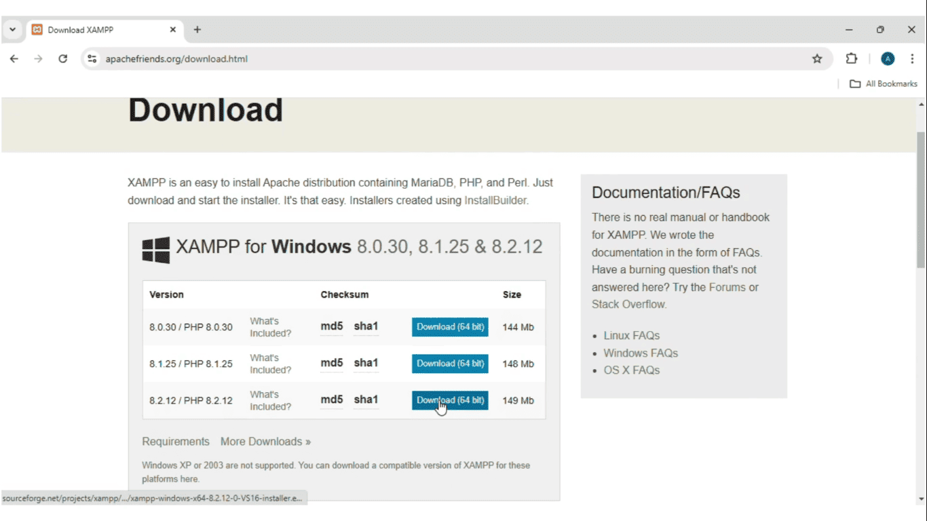Open Linux FAQs
This screenshot has width=927, height=521.
(631, 336)
